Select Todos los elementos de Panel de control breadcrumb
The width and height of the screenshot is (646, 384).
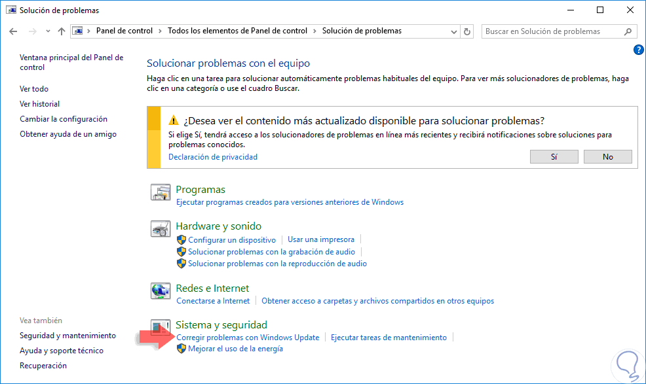(x=237, y=31)
